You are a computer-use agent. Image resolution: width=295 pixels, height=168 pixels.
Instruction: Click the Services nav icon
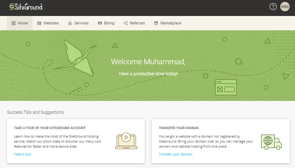pos(70,23)
